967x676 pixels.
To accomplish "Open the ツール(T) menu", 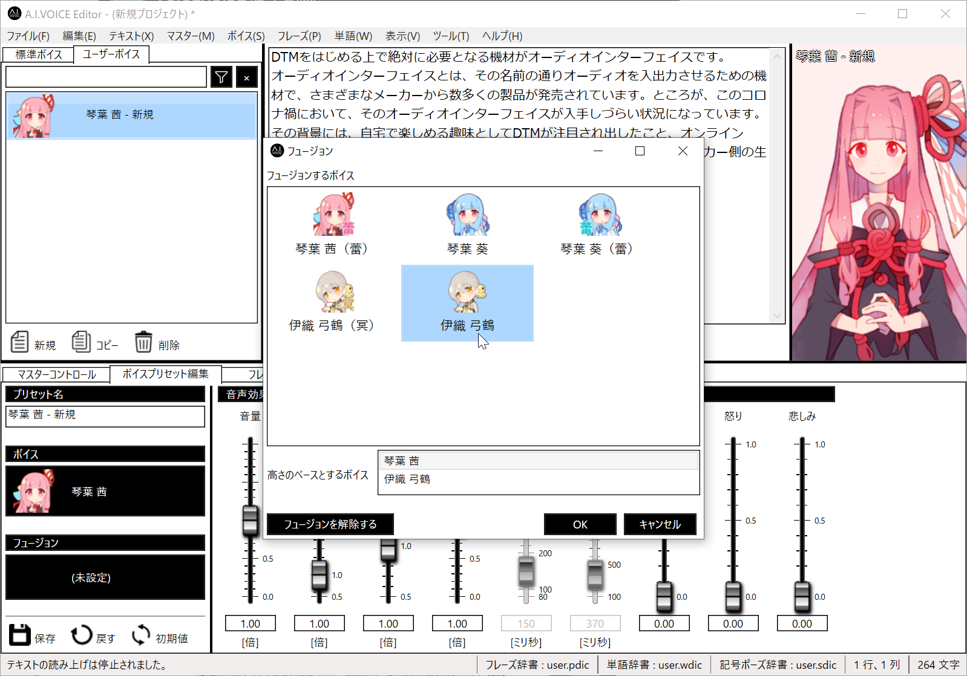I will [451, 36].
